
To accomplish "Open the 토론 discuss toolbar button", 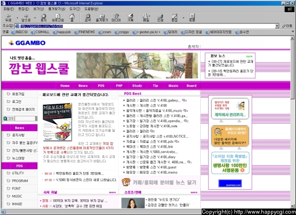I will coord(192,18).
